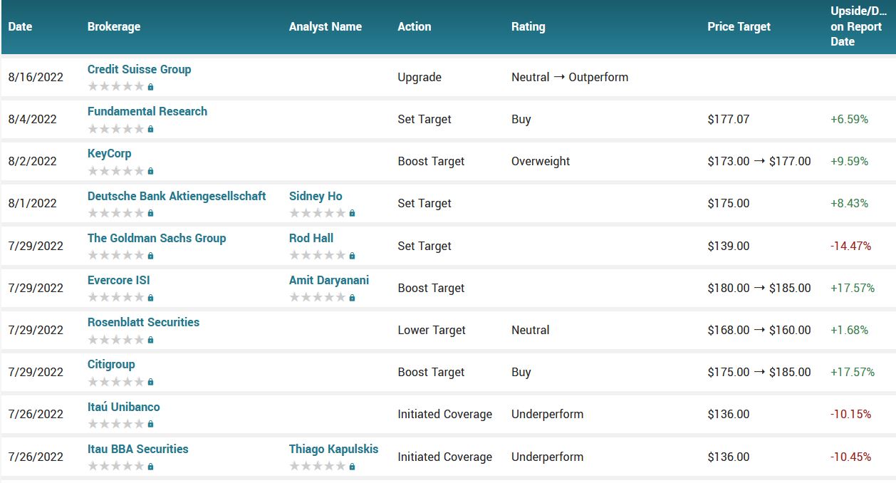Screen dimensions: 896x483
Task: Sort by the Analyst Name column header
Action: tap(325, 26)
